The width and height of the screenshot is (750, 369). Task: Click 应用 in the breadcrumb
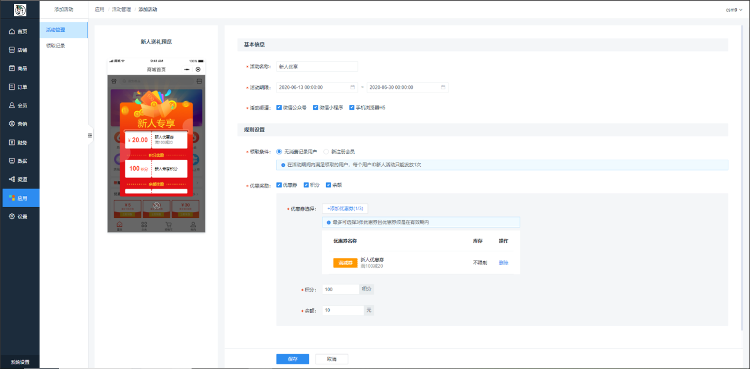click(99, 10)
